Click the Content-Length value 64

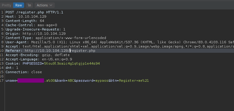(42, 21)
